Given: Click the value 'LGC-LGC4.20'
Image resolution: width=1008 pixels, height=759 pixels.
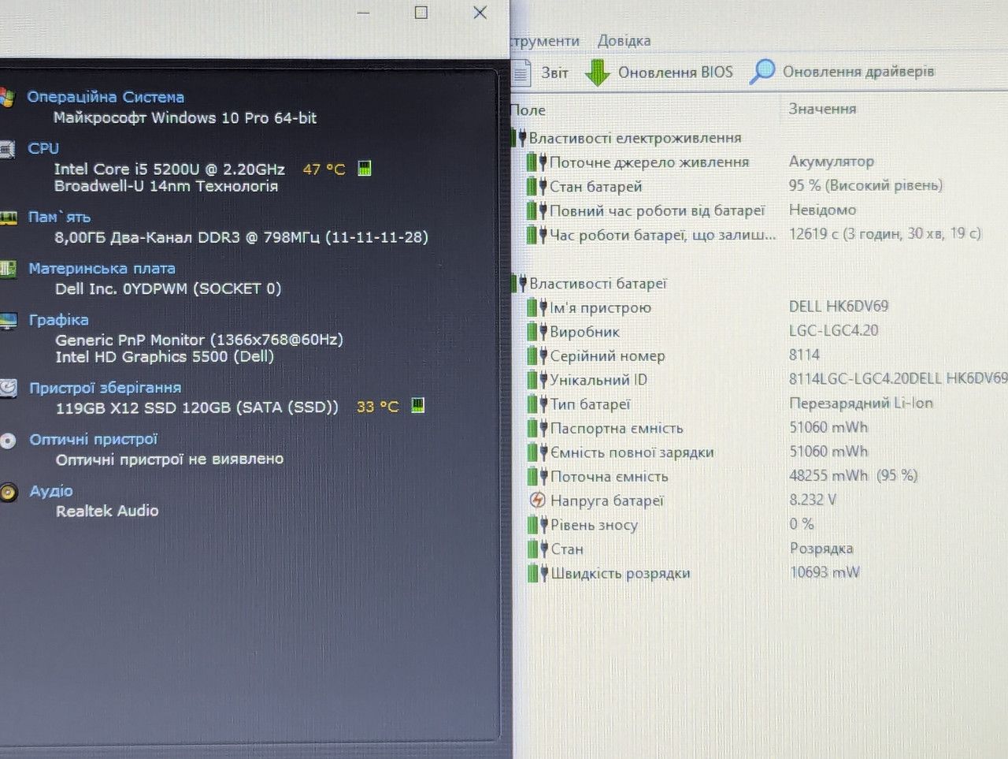Looking at the screenshot, I should 833,330.
